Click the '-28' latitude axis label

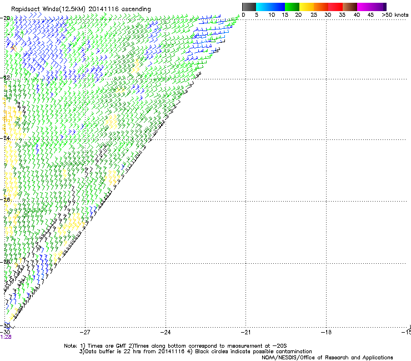pyautogui.click(x=5, y=262)
